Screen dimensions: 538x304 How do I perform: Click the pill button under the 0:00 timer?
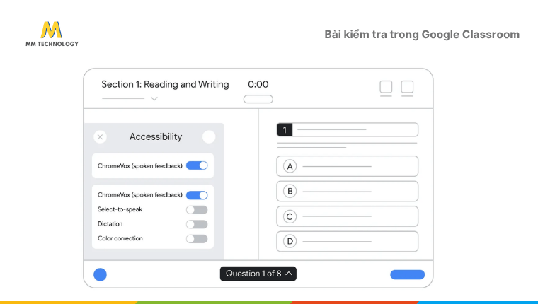[258, 99]
